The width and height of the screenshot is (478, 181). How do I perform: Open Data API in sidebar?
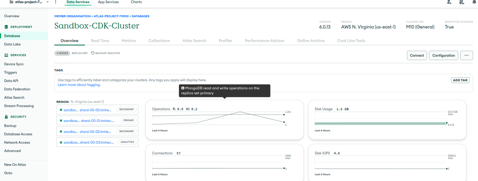tap(11, 81)
